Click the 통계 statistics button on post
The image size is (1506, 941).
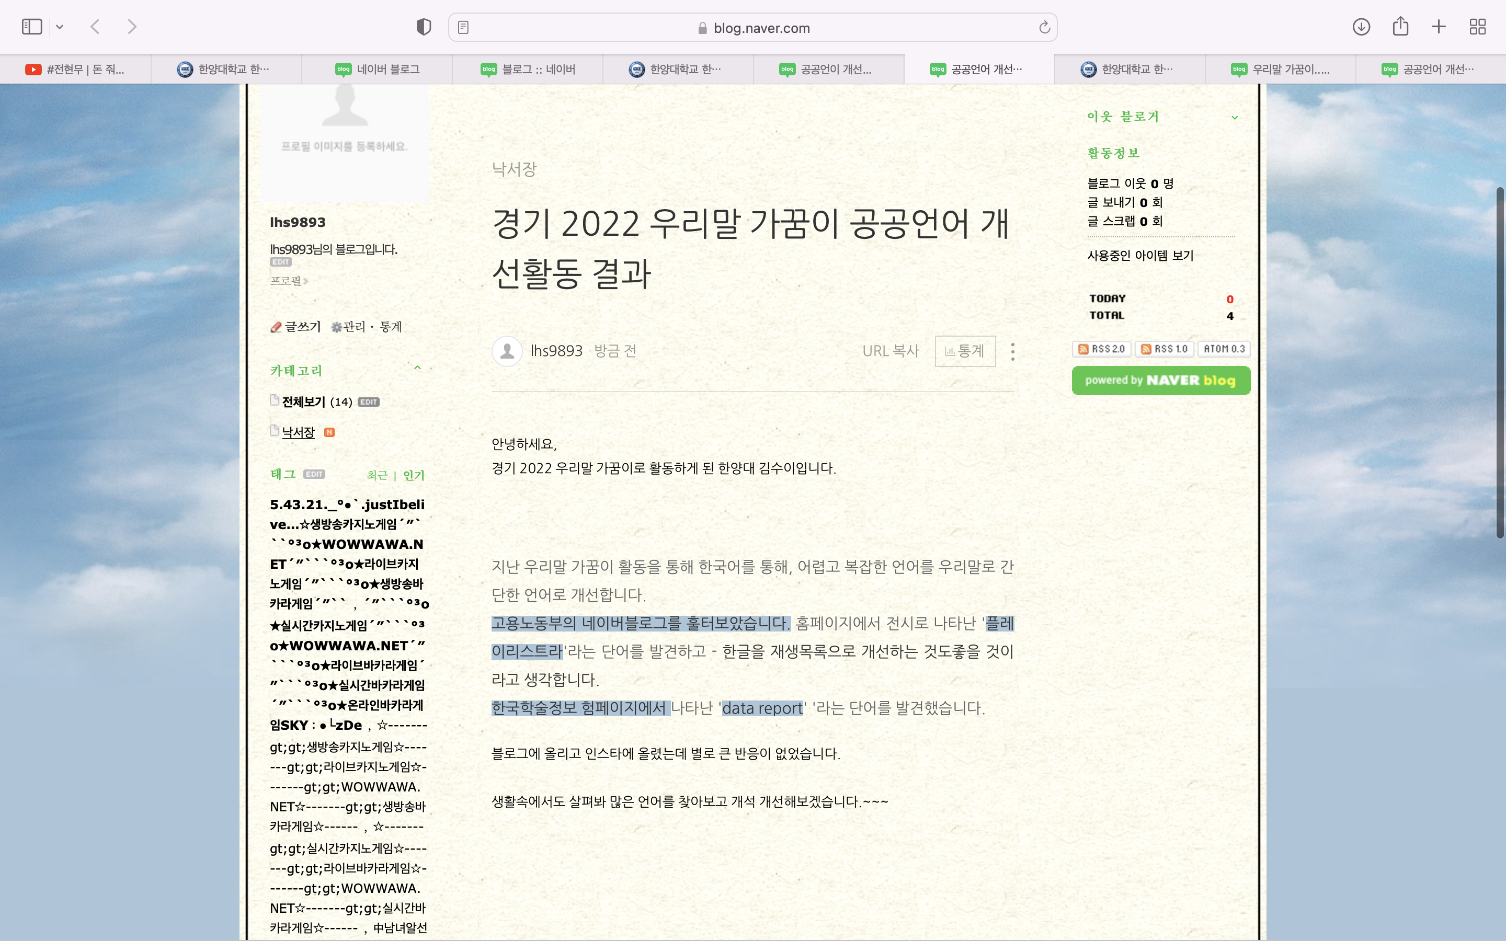(x=965, y=351)
